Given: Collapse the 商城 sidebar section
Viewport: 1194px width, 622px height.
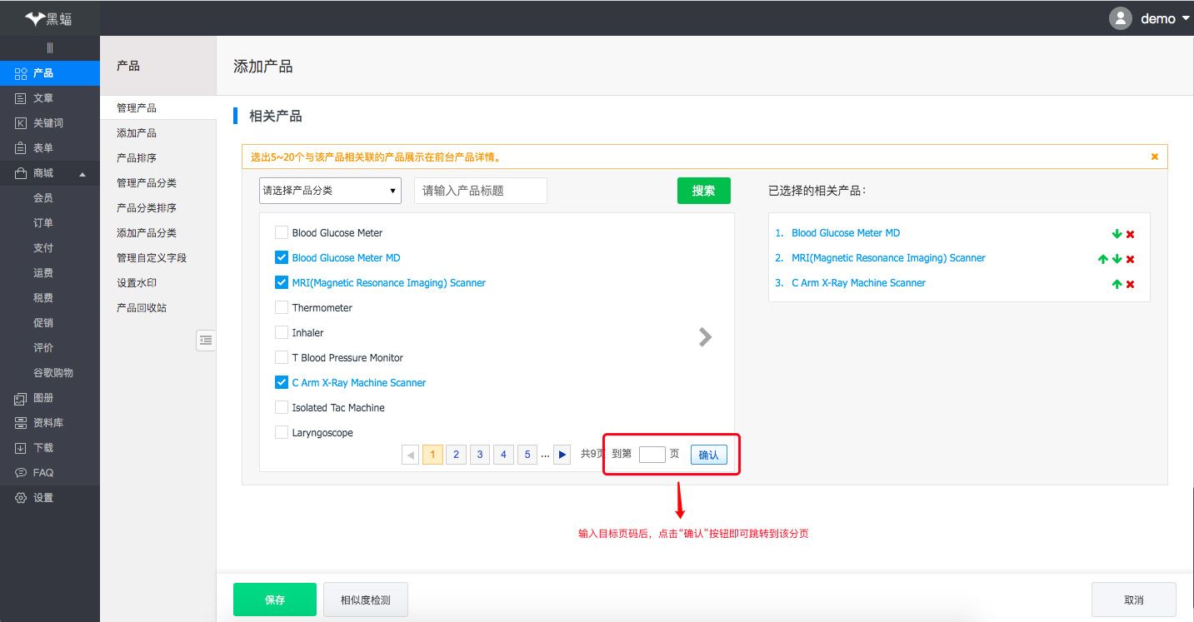Looking at the screenshot, I should [x=82, y=173].
